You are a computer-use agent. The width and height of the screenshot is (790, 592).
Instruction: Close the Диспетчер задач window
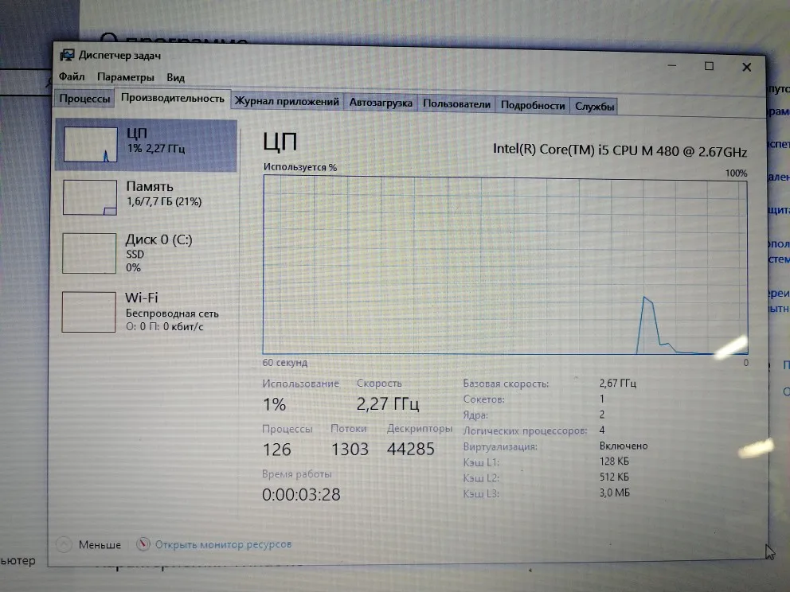tap(747, 67)
